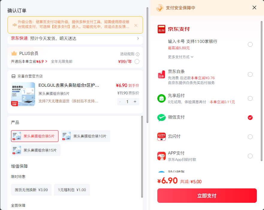The image size is (264, 210).
Task: Click the 京喜自营官方店 store icon
Action: 13,76
